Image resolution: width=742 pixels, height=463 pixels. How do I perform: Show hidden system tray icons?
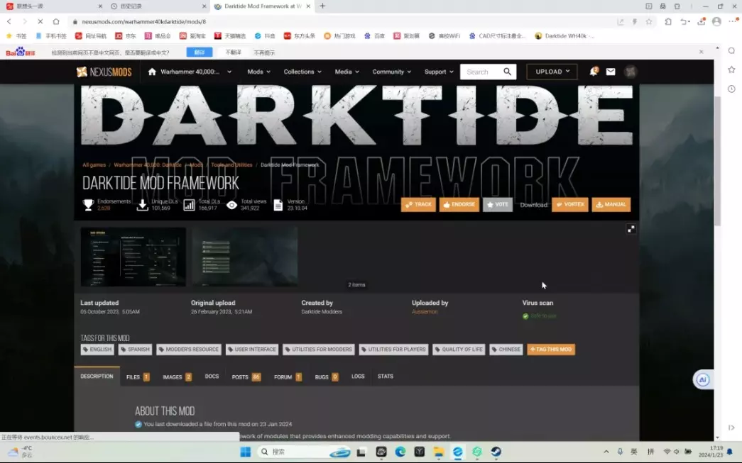coord(606,452)
